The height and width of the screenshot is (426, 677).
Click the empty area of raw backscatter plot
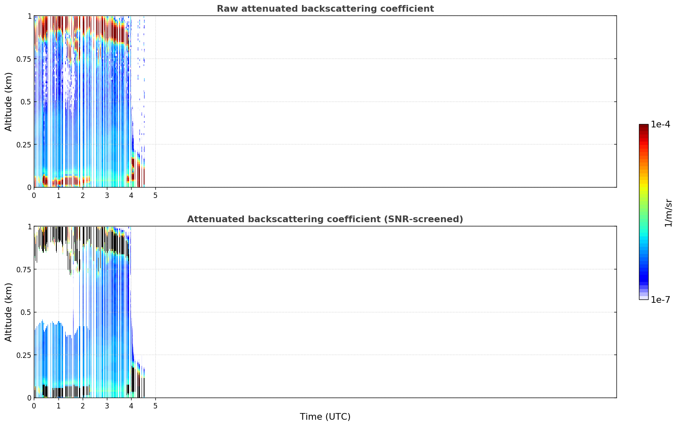pyautogui.click(x=384, y=101)
